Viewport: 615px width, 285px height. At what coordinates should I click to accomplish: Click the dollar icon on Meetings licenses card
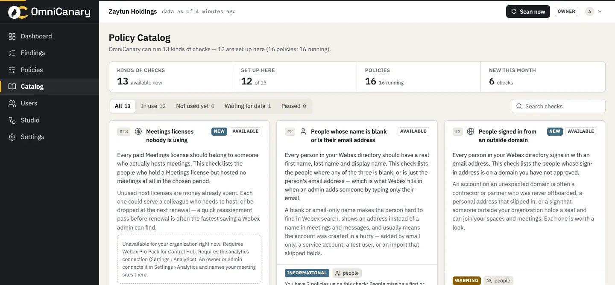(138, 131)
